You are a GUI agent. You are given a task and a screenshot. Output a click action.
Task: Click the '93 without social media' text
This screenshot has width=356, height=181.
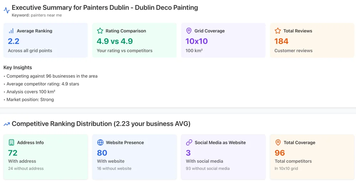[x=208, y=169]
